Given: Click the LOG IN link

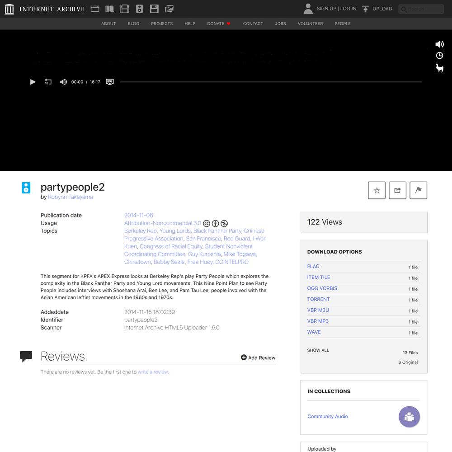Looking at the screenshot, I should click(x=348, y=9).
